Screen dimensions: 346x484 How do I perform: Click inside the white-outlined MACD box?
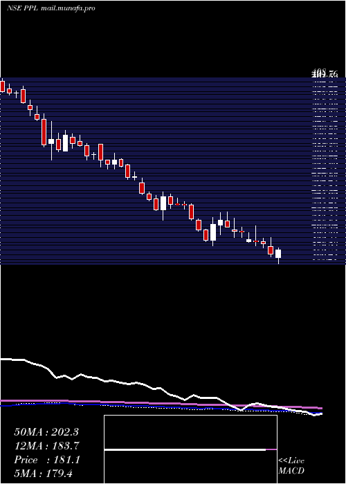coord(190,449)
